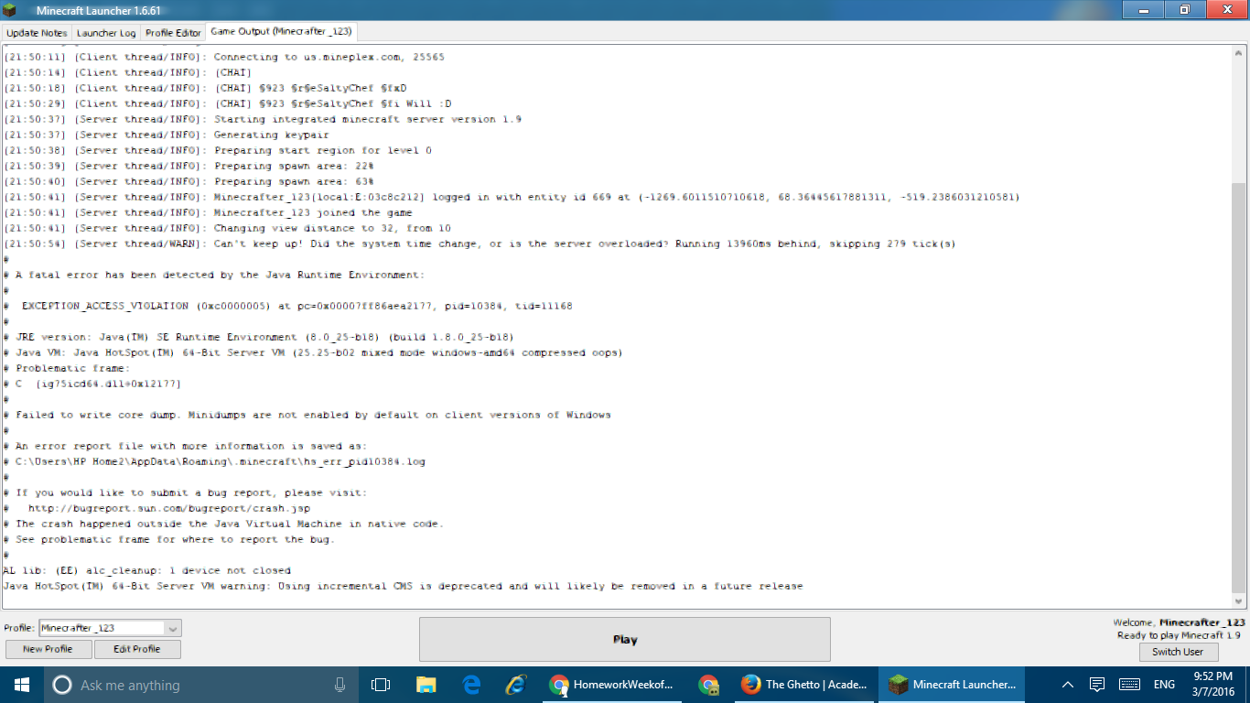
Task: Click the ENG language indicator
Action: pos(1164,685)
